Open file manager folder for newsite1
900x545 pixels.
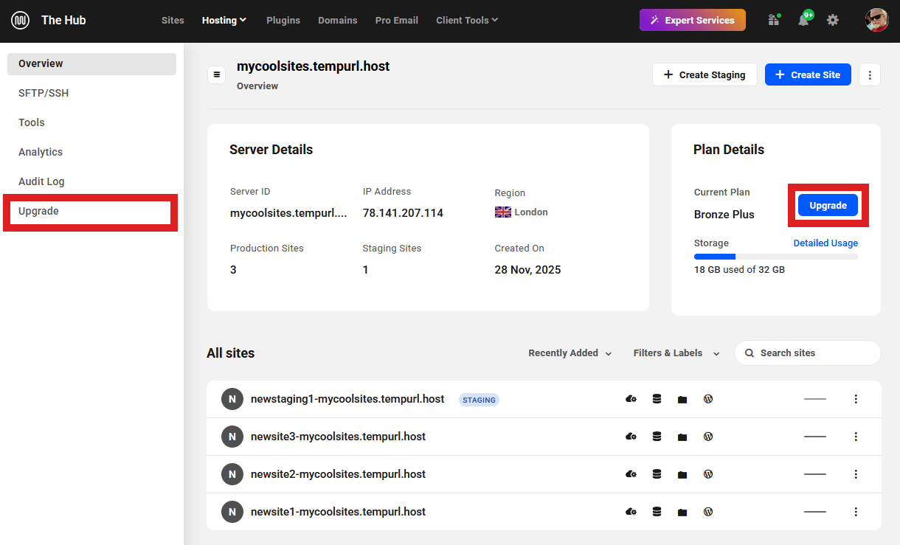[x=682, y=512]
